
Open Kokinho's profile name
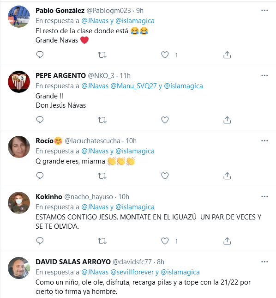[49, 197]
